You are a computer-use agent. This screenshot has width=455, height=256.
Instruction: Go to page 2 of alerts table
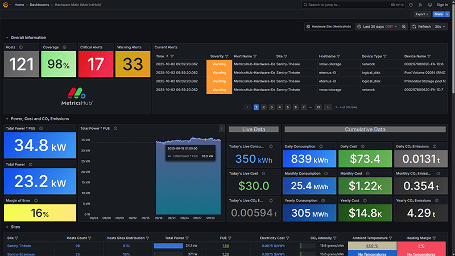[x=264, y=107]
